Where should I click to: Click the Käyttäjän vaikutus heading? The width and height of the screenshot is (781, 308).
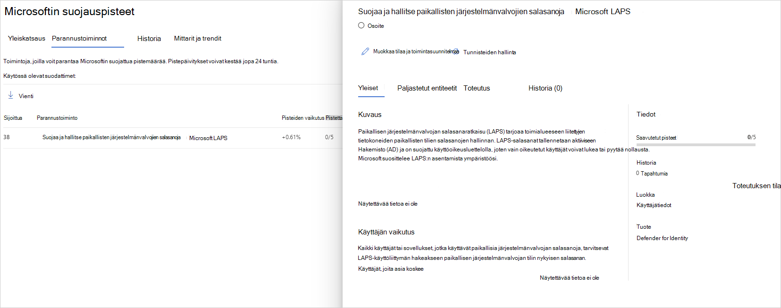(386, 232)
